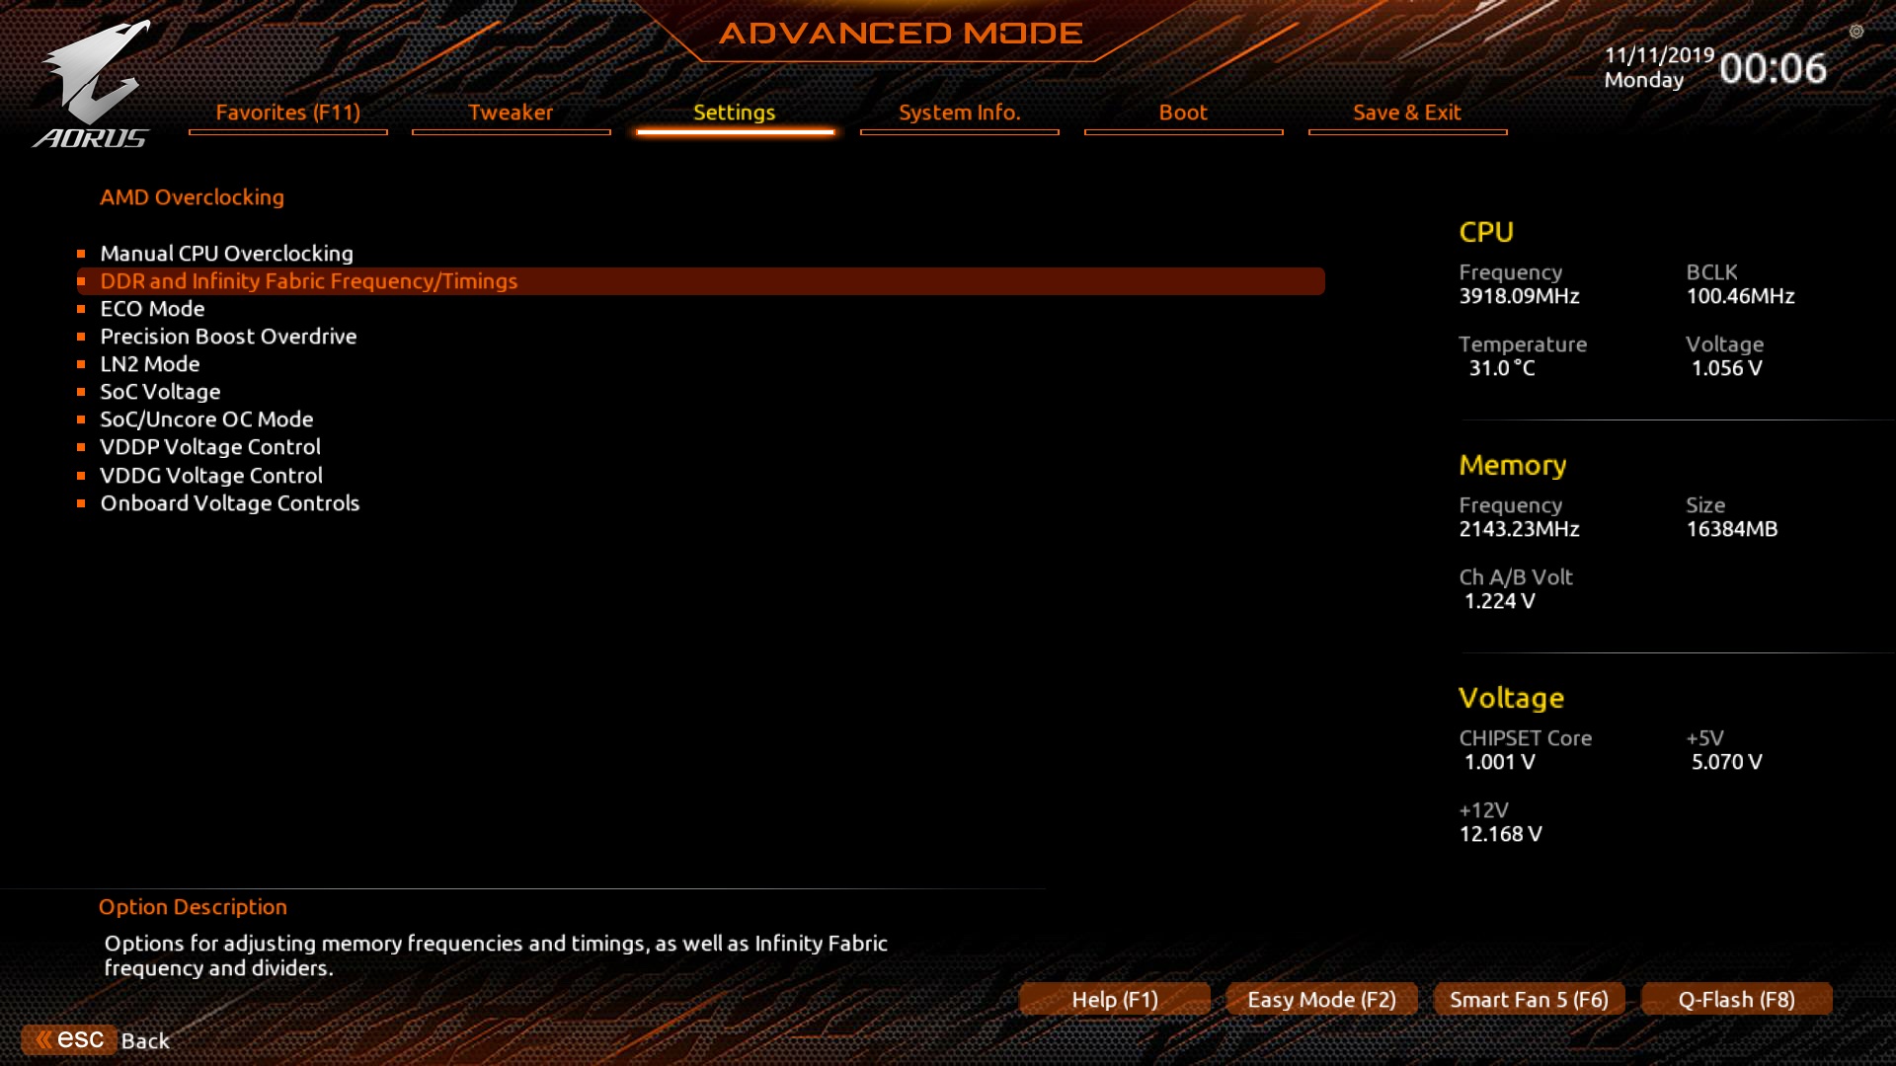Image resolution: width=1896 pixels, height=1066 pixels.
Task: Open Onboard Voltage Controls
Action: click(229, 502)
